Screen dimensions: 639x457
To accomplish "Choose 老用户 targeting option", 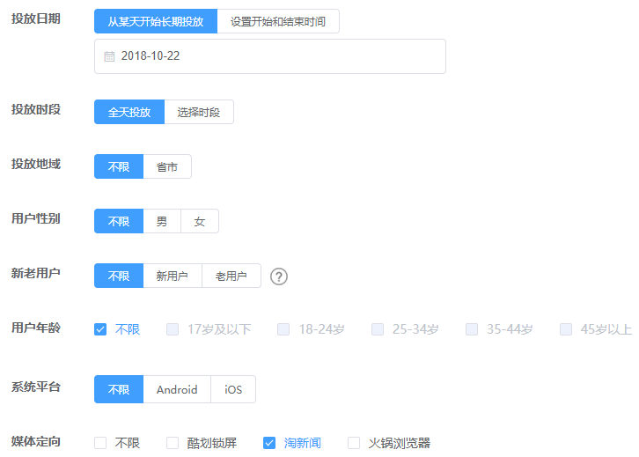I will coord(231,276).
